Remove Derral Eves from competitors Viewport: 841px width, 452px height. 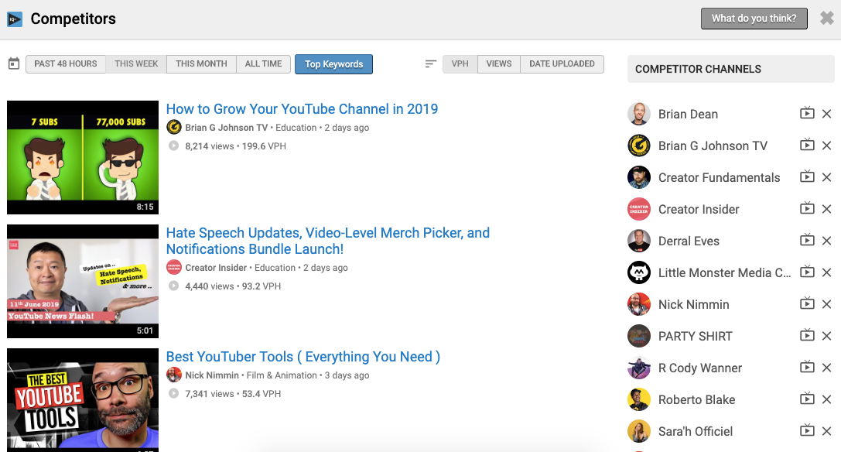pos(826,241)
